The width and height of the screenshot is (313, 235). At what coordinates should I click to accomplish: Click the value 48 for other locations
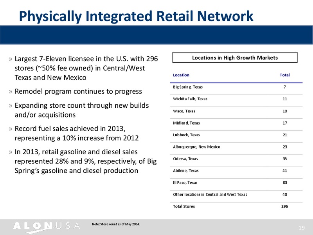click(285, 194)
